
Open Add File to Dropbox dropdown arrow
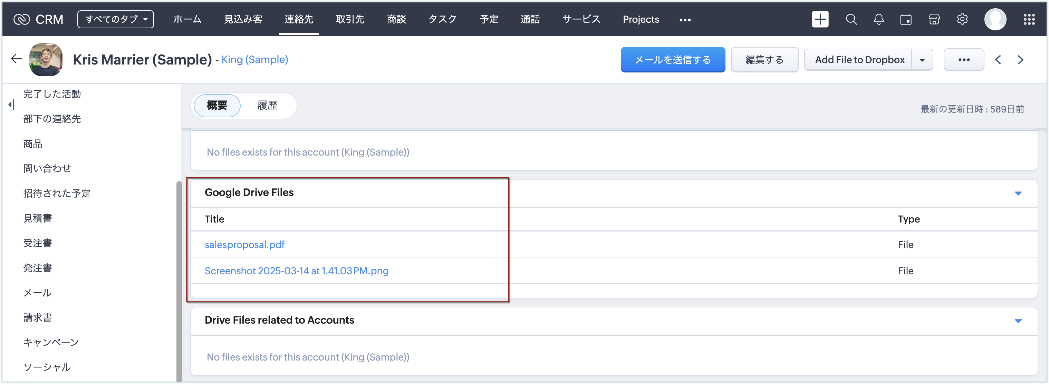click(x=922, y=60)
